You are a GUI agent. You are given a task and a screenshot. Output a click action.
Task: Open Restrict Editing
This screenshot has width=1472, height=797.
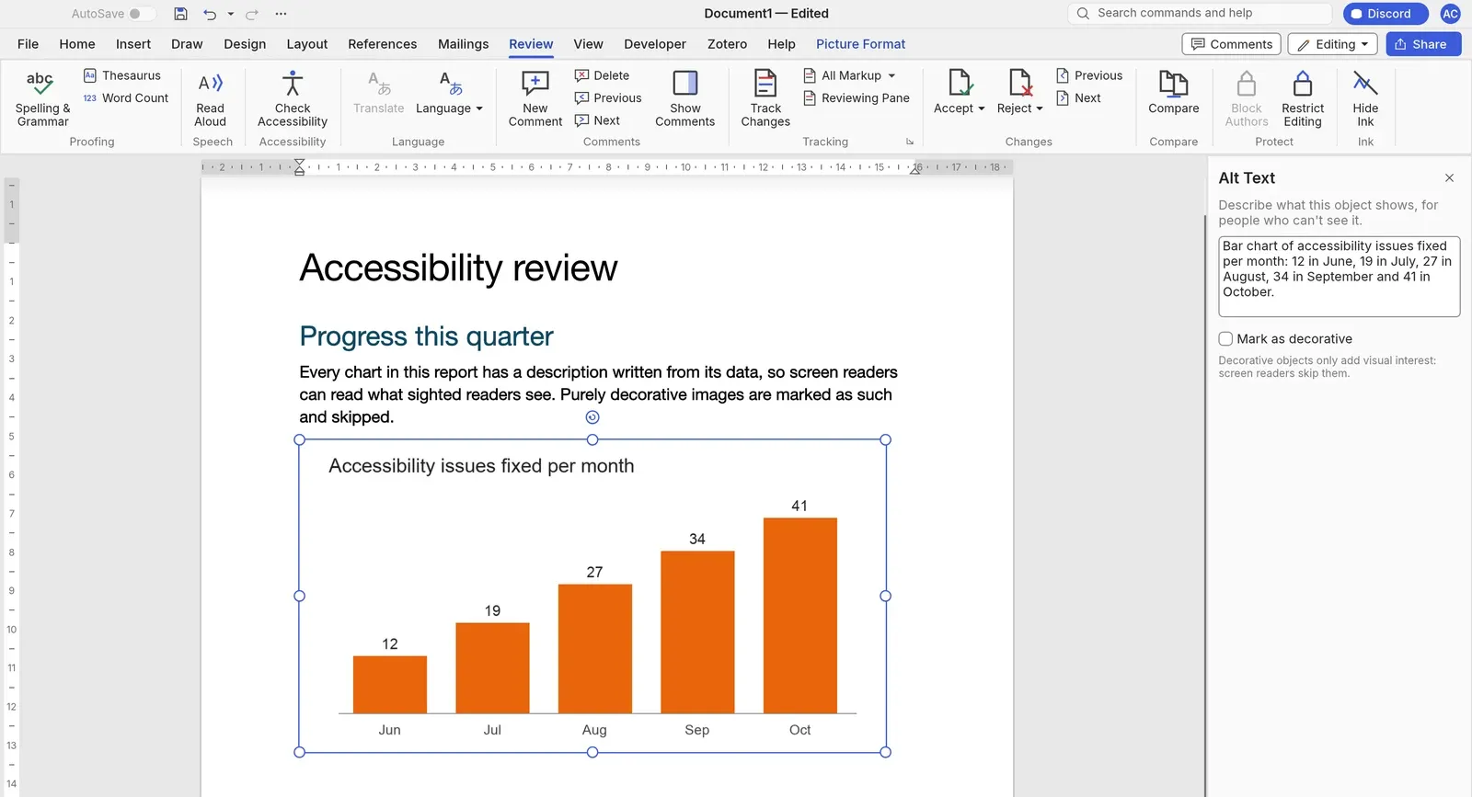click(1303, 99)
